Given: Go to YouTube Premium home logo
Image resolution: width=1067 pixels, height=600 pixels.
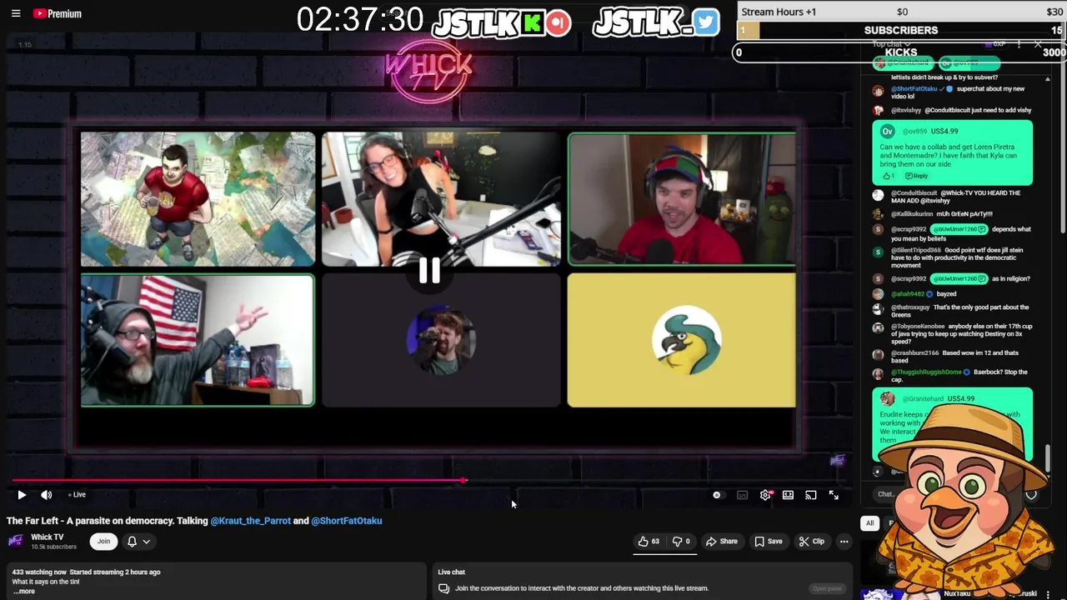Looking at the screenshot, I should 57,13.
